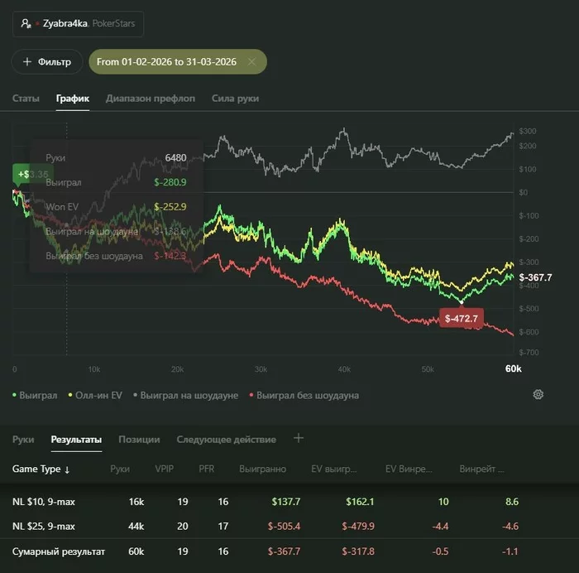
Task: Click the green +$3.35 chart marker
Action: pyautogui.click(x=33, y=174)
